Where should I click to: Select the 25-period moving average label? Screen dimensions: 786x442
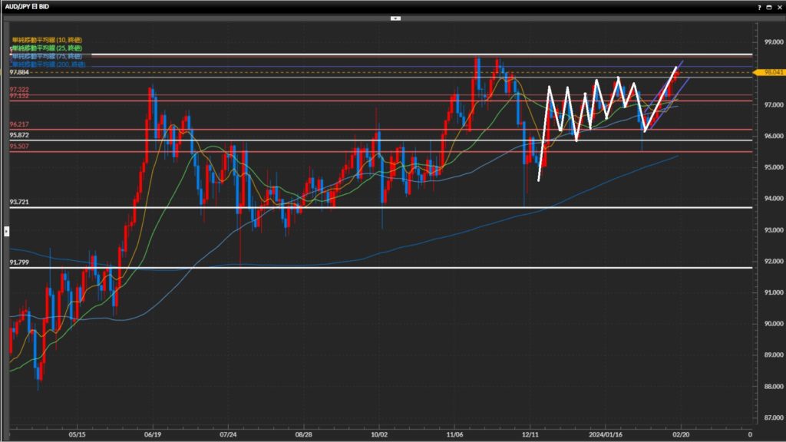pos(47,48)
